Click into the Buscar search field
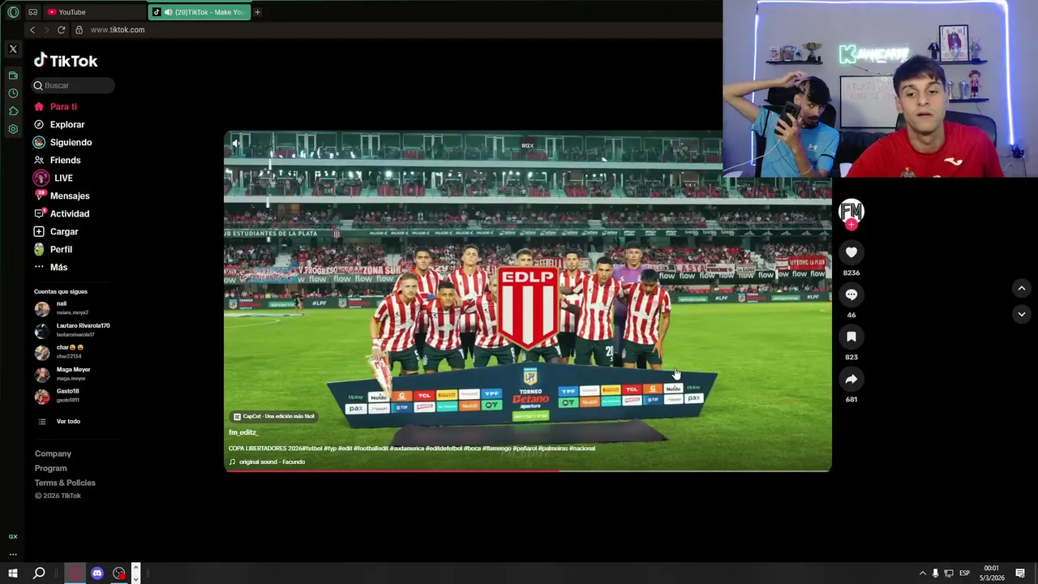The width and height of the screenshot is (1038, 584). point(74,85)
